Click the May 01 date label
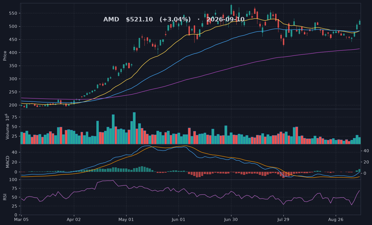 pos(126,219)
